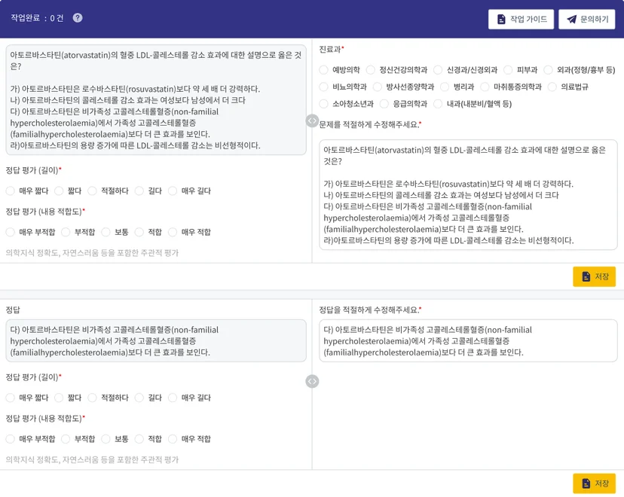Click upper panel splitter arrows handle
Image resolution: width=624 pixels, height=497 pixels.
[312, 120]
